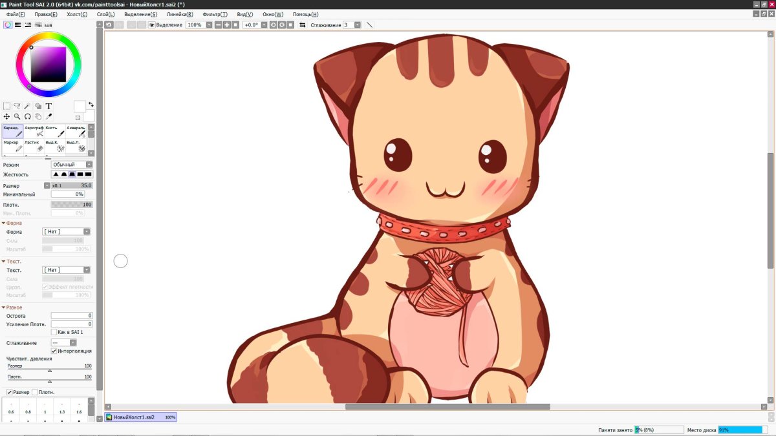Image resolution: width=776 pixels, height=436 pixels.
Task: Select the Карандаш (Pencil) brush tool
Action: 13,132
